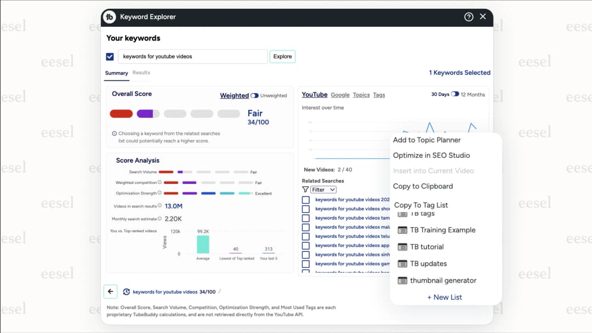Open the Filter dropdown
This screenshot has width=592, height=333.
(323, 190)
